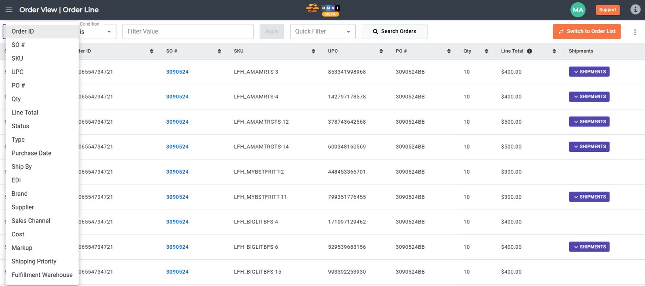Open the Quick Filter dropdown

click(x=323, y=31)
